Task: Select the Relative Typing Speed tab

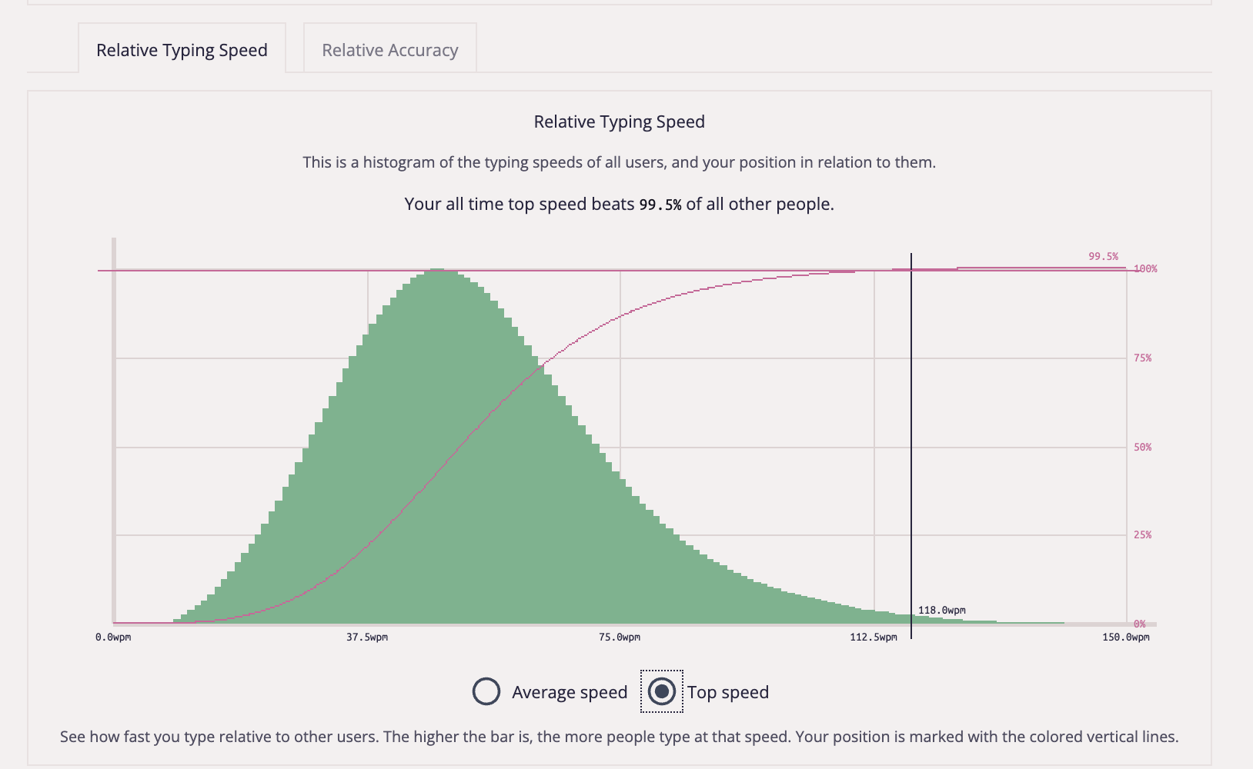Action: tap(182, 50)
